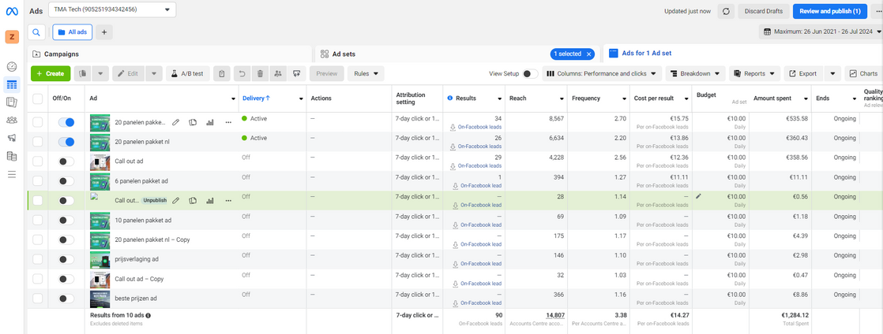
Task: Turn off the second ad '20 panelen pakket nl'
Action: (x=66, y=142)
